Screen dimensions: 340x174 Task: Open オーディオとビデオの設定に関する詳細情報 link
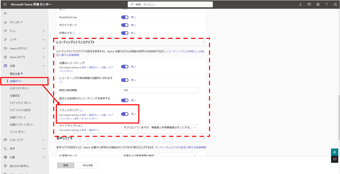point(180,147)
